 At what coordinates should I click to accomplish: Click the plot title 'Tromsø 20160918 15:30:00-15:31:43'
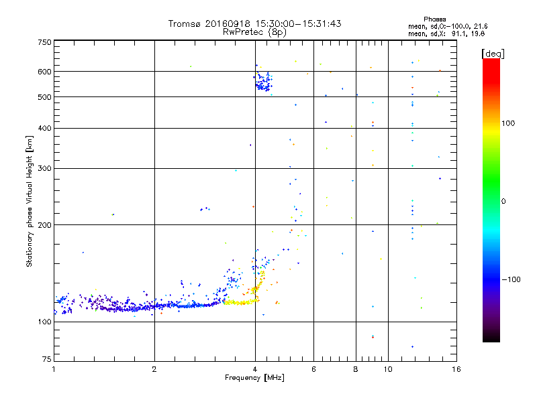tap(254, 23)
